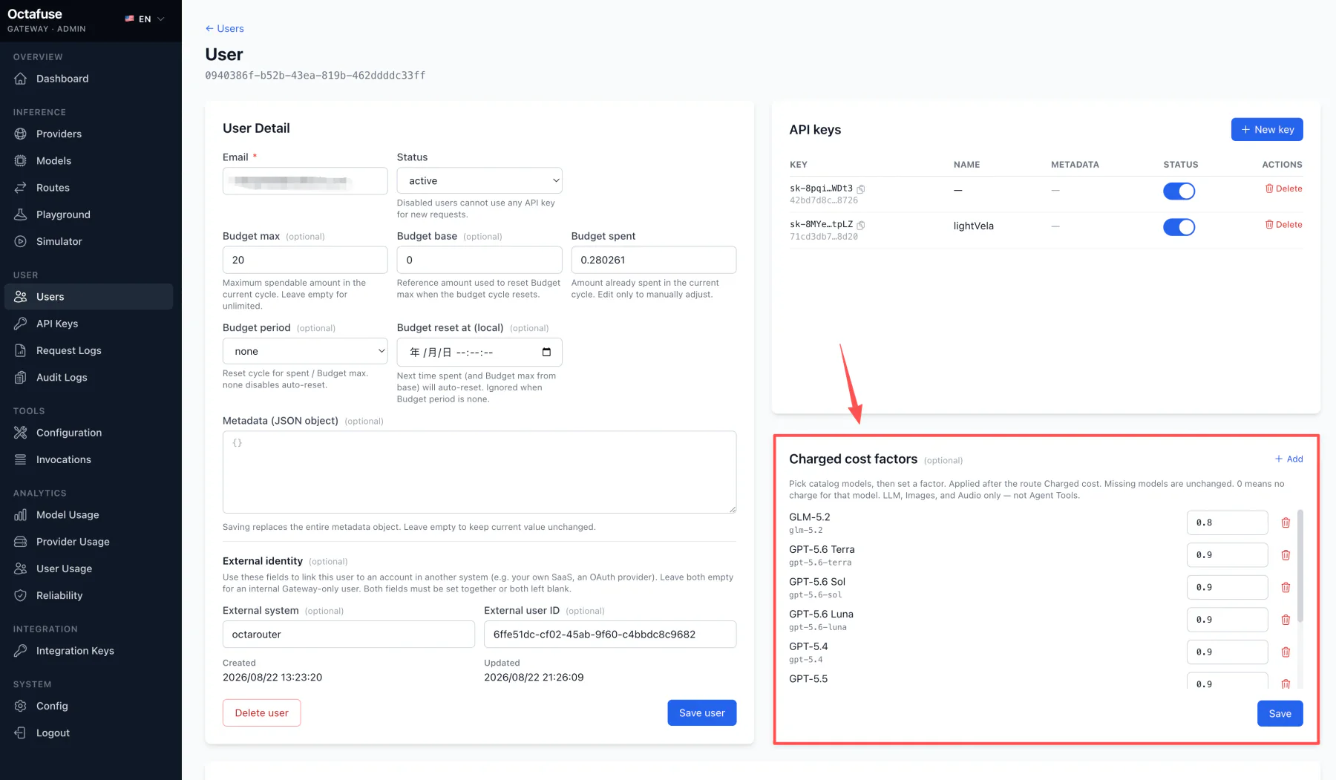Copy the sk-8MYe…tpLZ key
Viewport: 1336px width, 780px height.
tap(861, 225)
